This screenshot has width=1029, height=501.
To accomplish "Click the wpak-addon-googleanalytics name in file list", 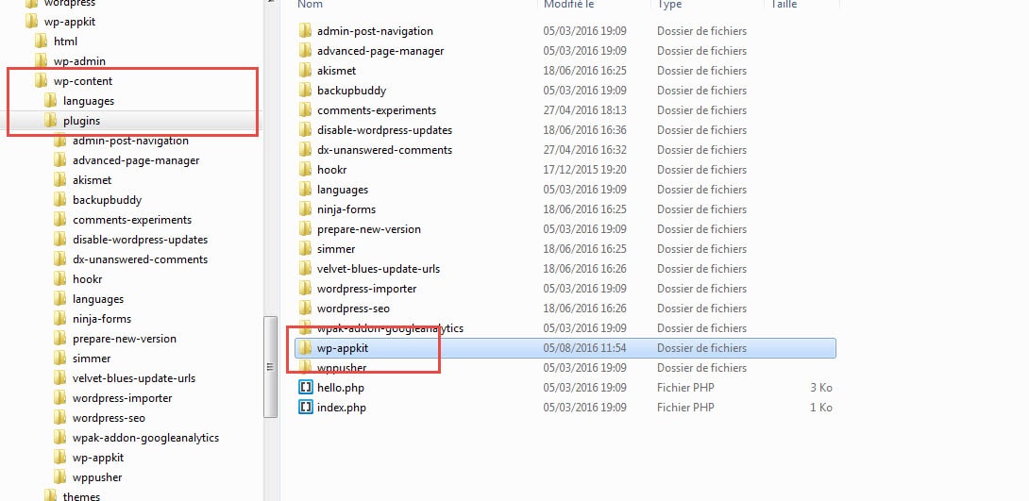I will 390,328.
